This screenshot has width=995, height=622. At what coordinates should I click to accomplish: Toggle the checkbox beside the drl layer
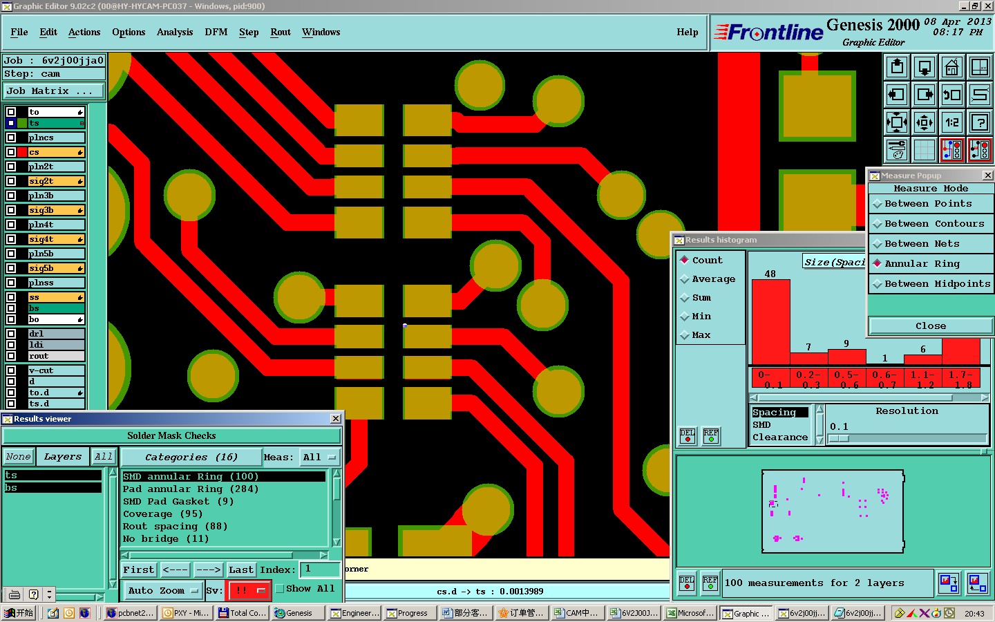(11, 334)
